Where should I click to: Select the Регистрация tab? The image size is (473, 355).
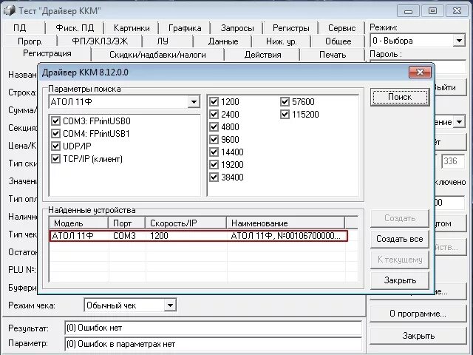pyautogui.click(x=47, y=54)
